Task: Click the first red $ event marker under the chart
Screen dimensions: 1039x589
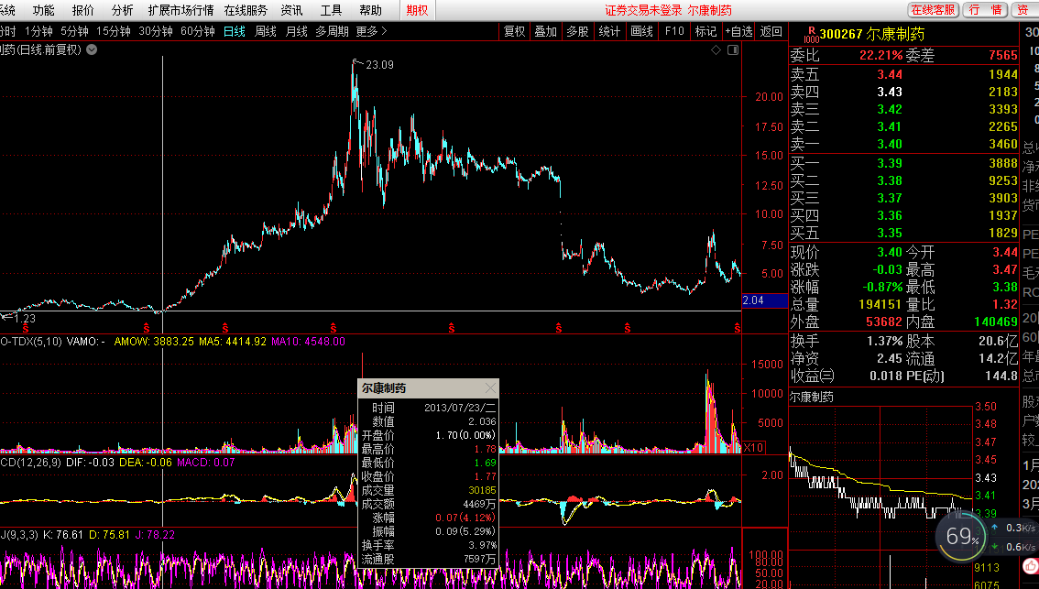Action: [27, 327]
